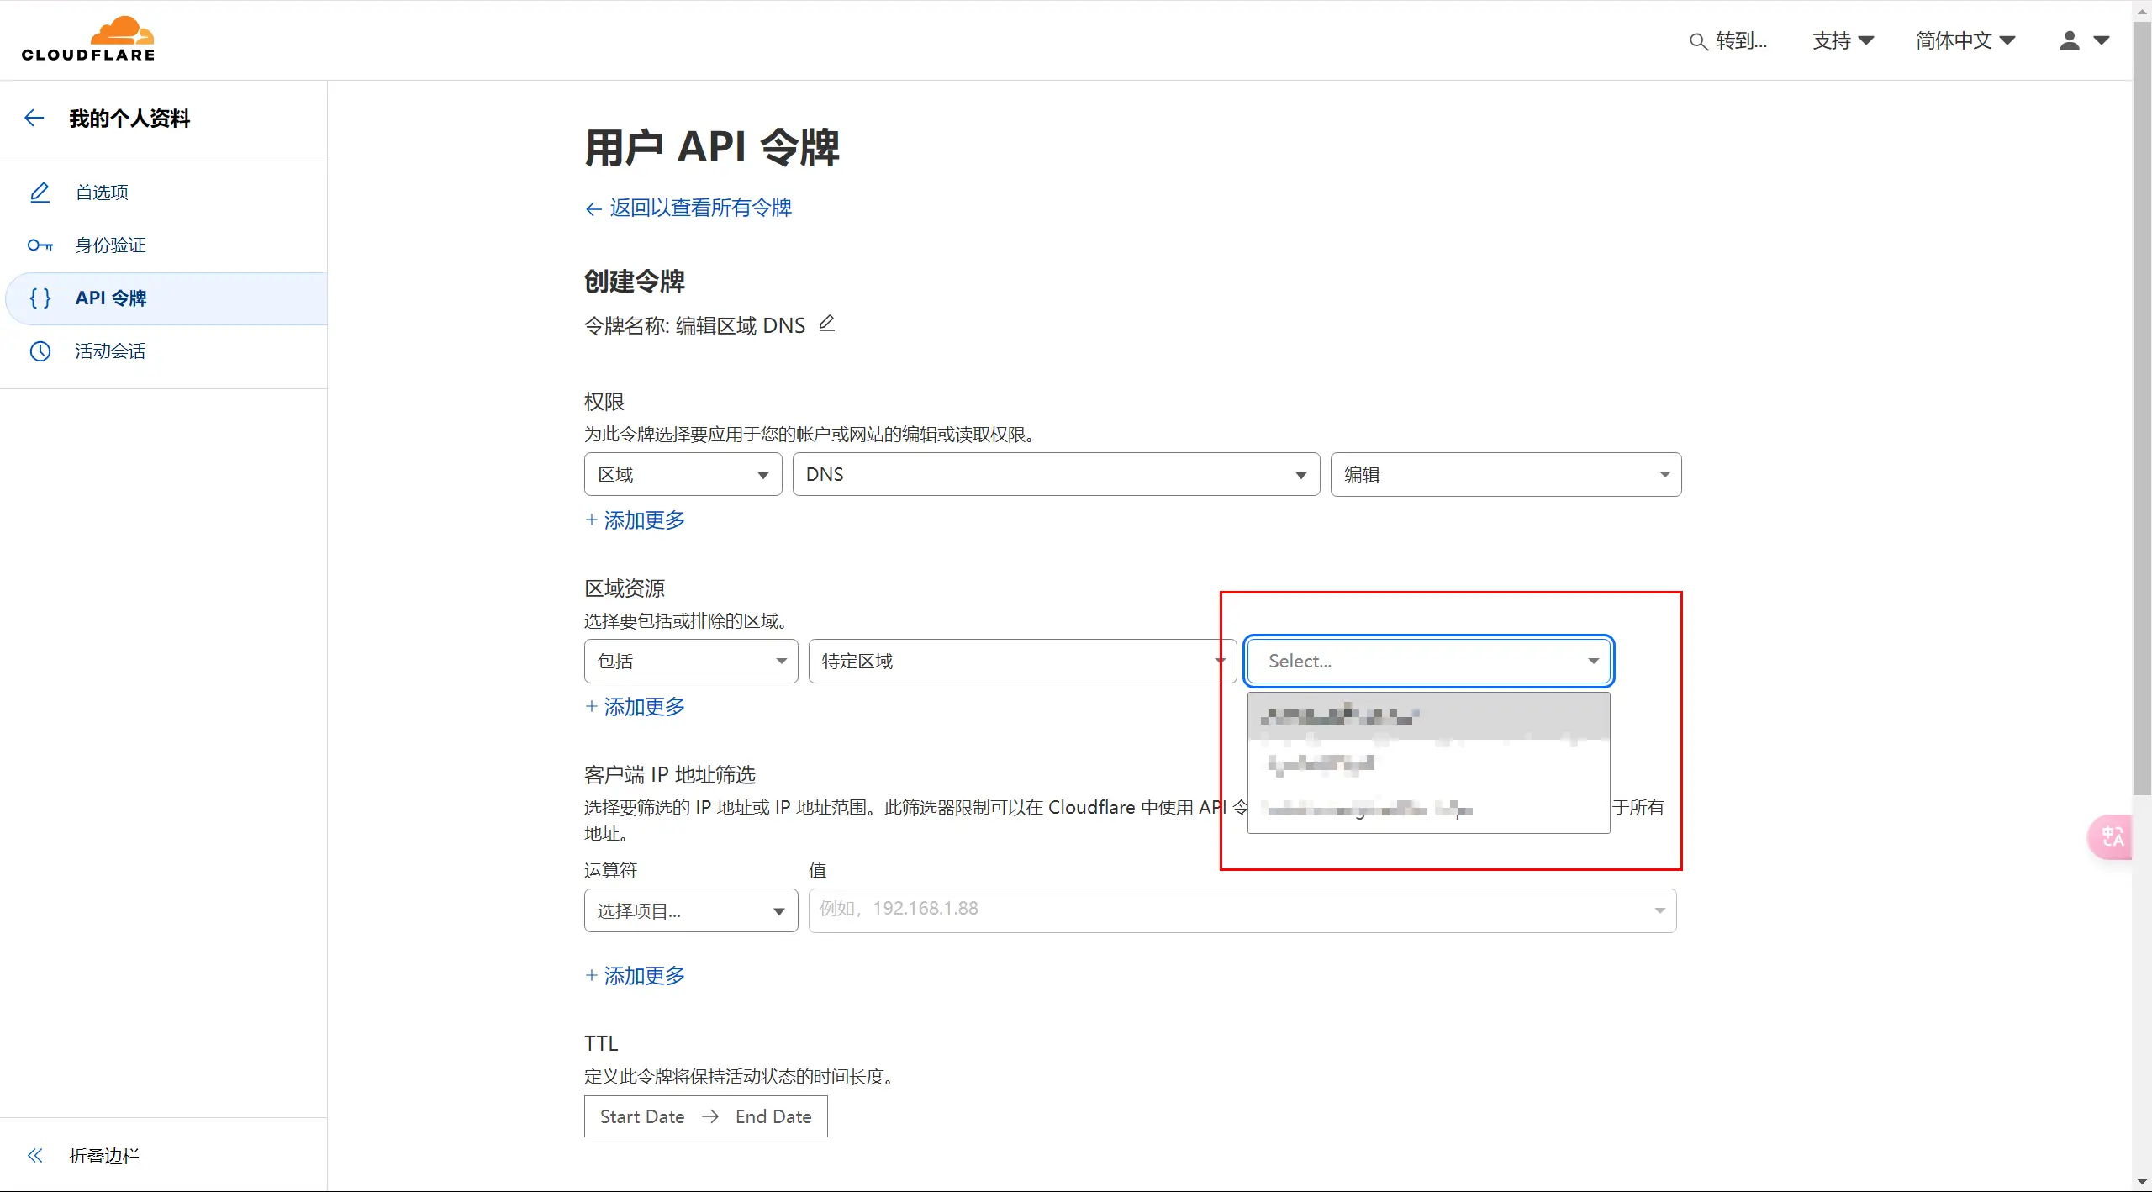Viewport: 2152px width, 1192px height.
Task: Click the pencil icon next to token name
Action: coord(827,324)
